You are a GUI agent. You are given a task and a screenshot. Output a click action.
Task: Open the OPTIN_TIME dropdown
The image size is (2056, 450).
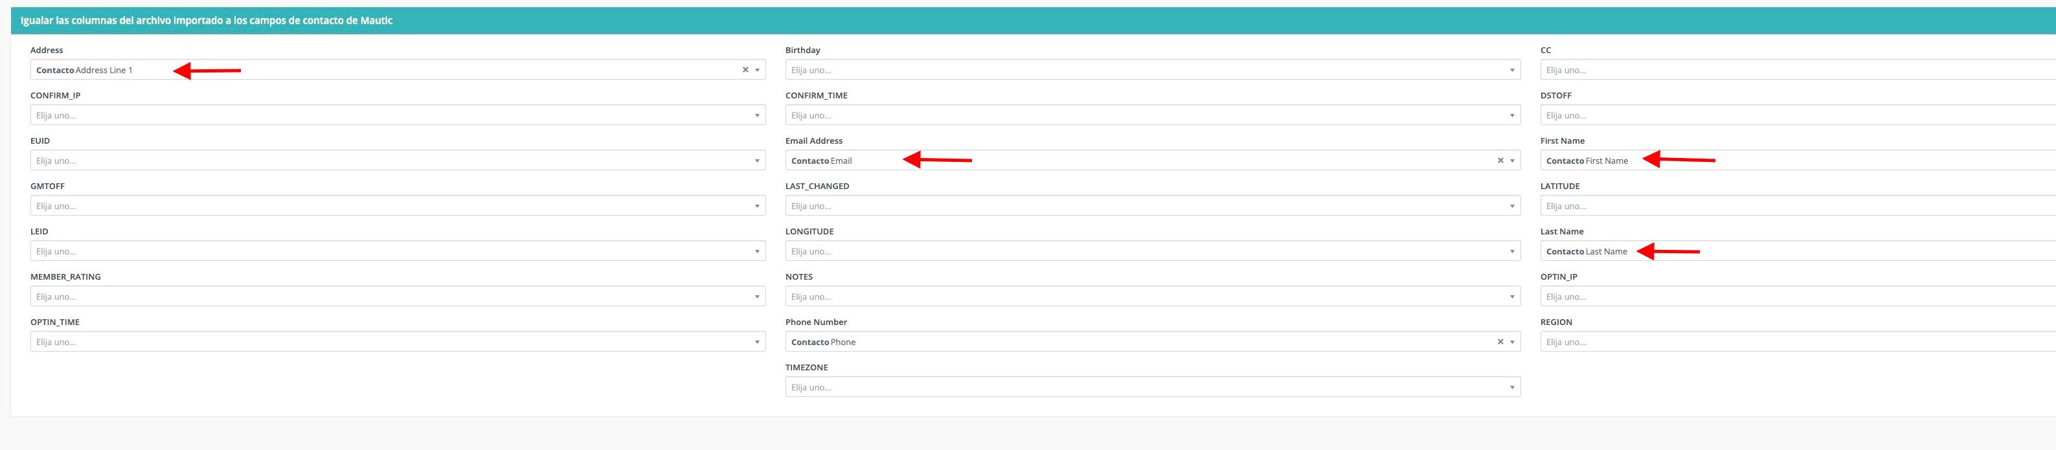[398, 341]
